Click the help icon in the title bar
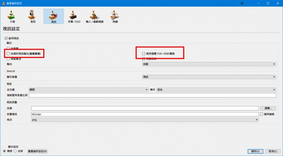This screenshot has height=156, width=283. click(x=242, y=3)
